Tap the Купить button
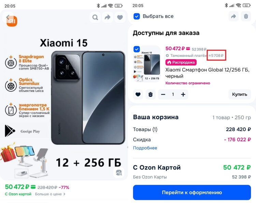Screen dimensions: 256x203 coord(240,94)
